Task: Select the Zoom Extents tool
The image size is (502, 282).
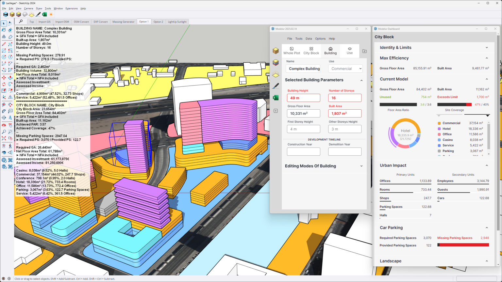Action: (x=4, y=138)
